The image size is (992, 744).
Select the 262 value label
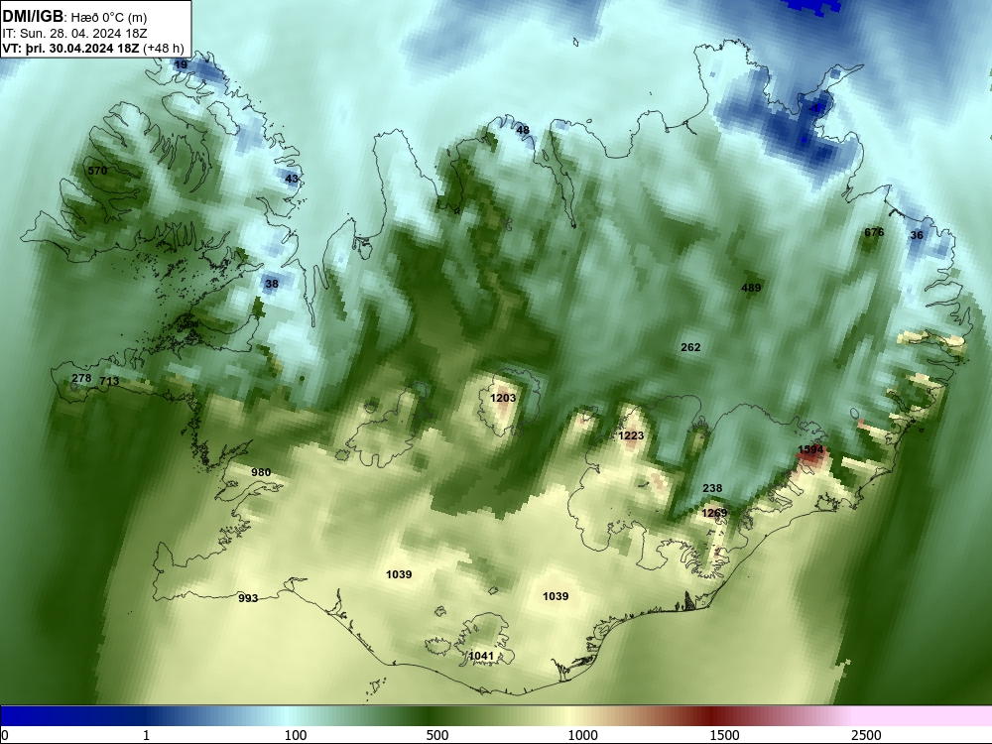690,347
